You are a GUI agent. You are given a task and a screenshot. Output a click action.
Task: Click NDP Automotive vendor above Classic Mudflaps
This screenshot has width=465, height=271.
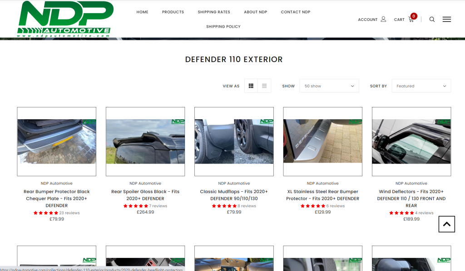point(234,184)
